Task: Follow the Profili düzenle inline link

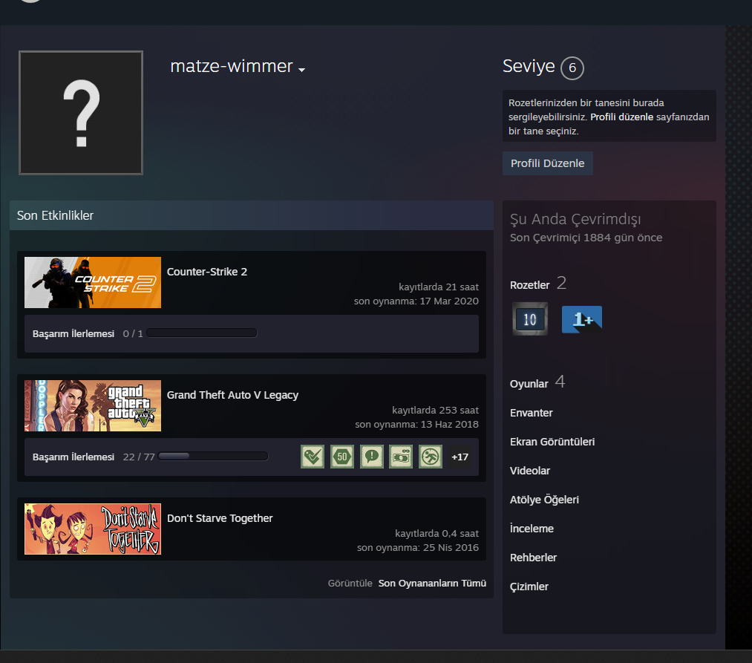Action: click(x=621, y=117)
